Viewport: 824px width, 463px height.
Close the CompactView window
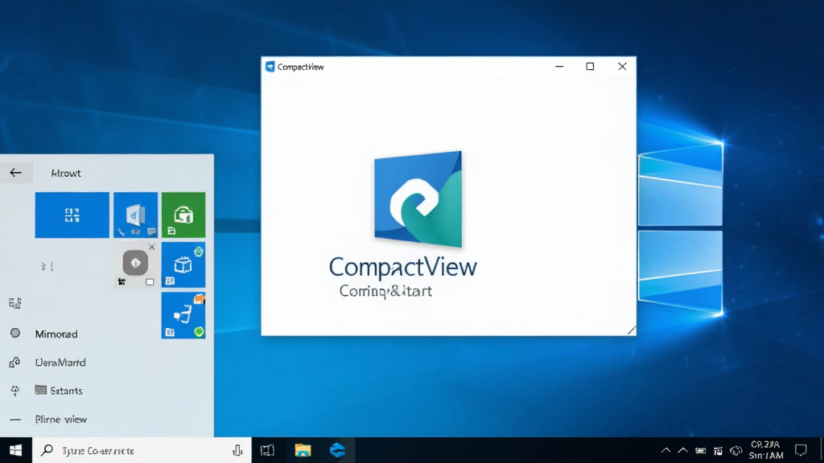pos(622,67)
